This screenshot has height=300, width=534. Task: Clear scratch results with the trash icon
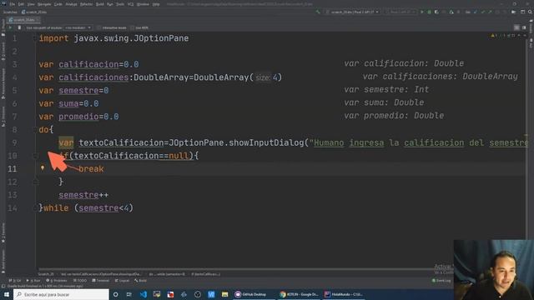[x=19, y=27]
